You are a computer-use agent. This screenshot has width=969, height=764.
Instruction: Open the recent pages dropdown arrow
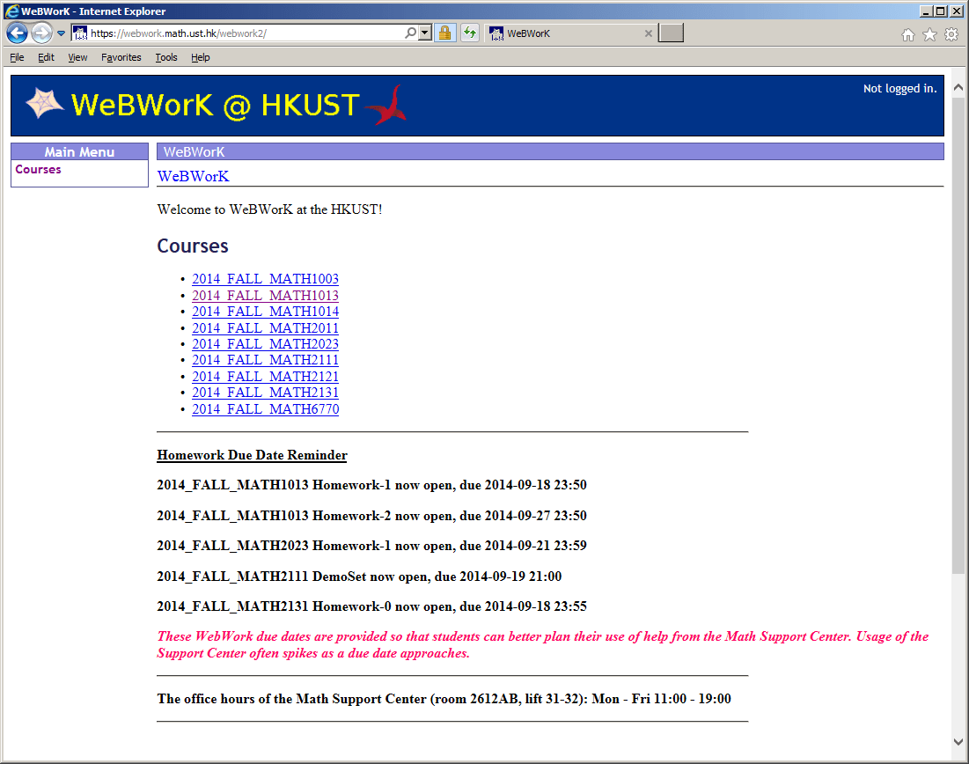(62, 33)
